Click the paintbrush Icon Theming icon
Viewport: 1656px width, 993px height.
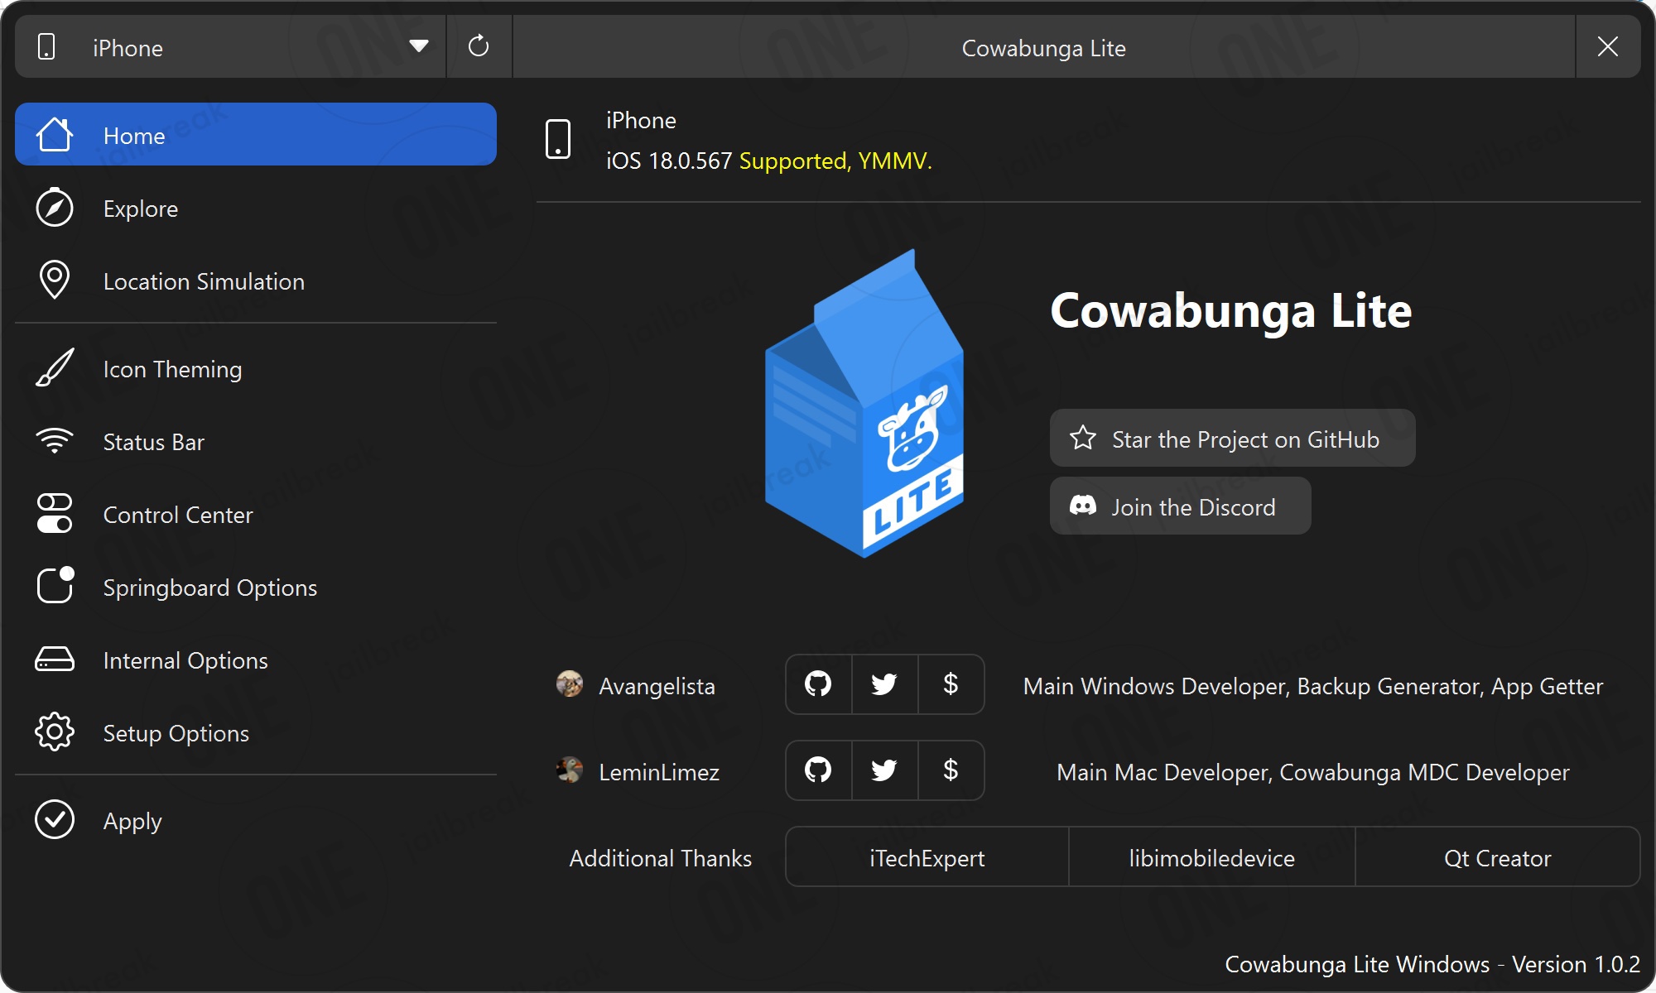[x=55, y=367]
